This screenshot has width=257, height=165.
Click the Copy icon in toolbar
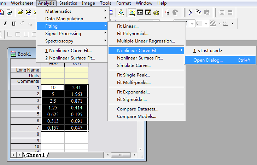click(x=198, y=12)
